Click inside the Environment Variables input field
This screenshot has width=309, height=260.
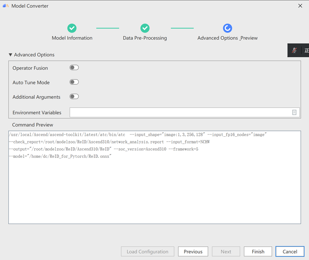(179, 112)
